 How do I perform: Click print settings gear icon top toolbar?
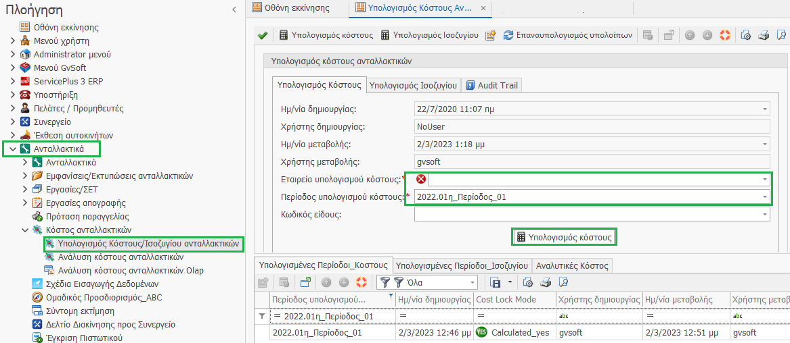pos(747,35)
